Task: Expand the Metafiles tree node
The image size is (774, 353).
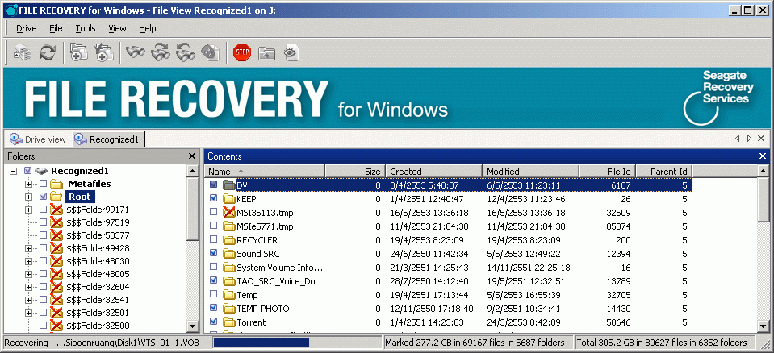Action: click(28, 184)
